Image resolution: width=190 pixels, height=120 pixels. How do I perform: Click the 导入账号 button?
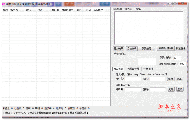pos(118,49)
